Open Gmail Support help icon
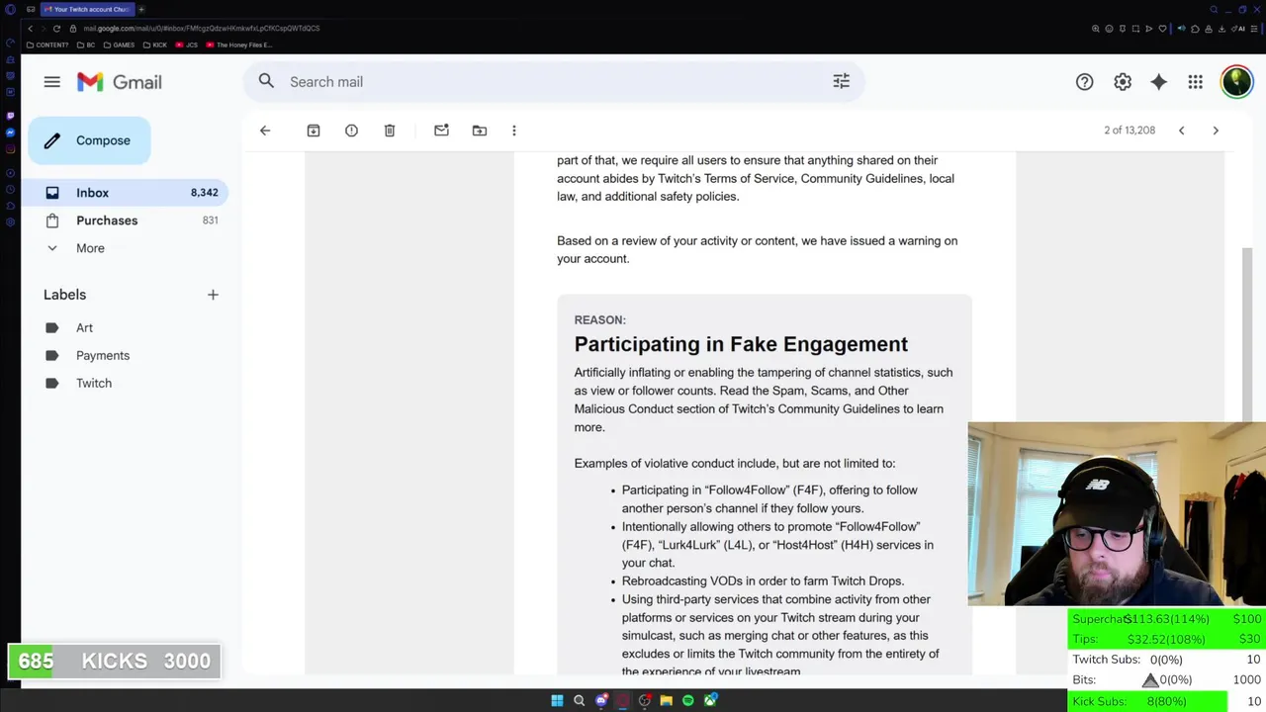Viewport: 1266px width, 712px height. 1084,82
